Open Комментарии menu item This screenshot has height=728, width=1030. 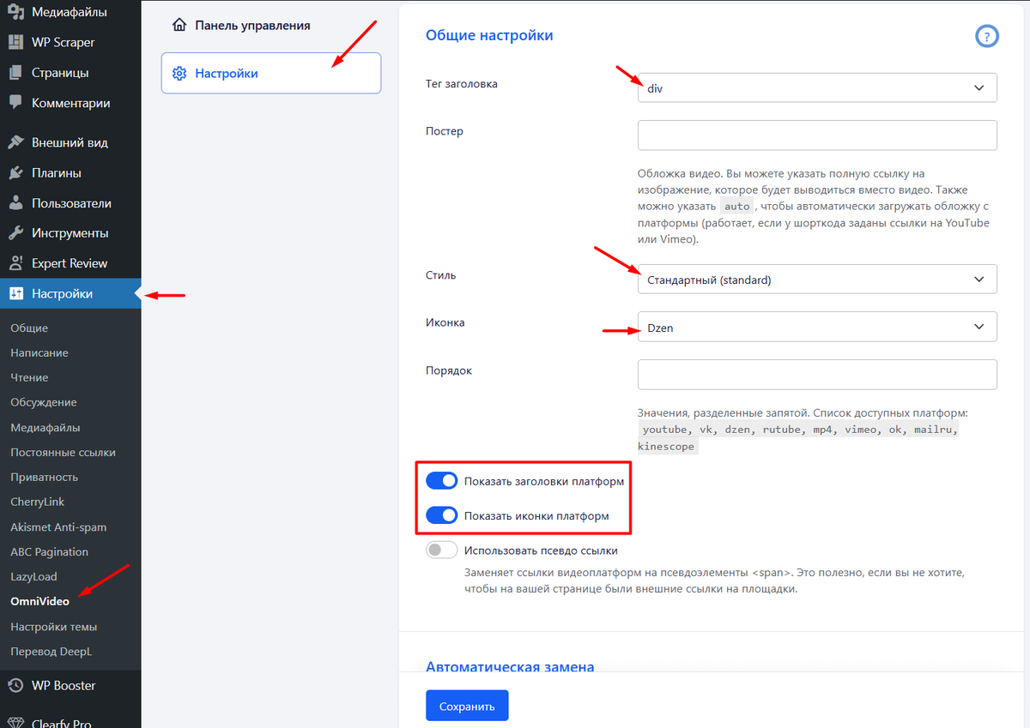(x=70, y=103)
